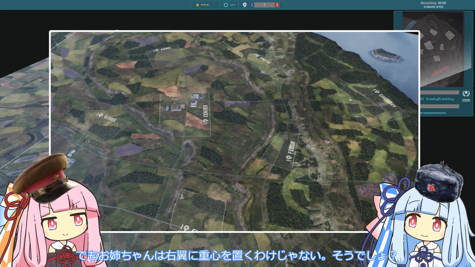Click the gold star command points icon

(197, 5)
